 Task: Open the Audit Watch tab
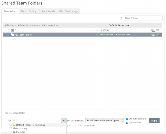[48, 11]
